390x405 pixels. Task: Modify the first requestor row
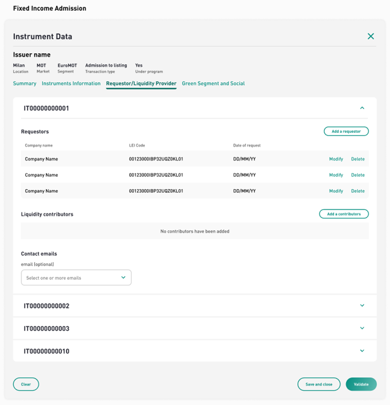click(x=336, y=159)
